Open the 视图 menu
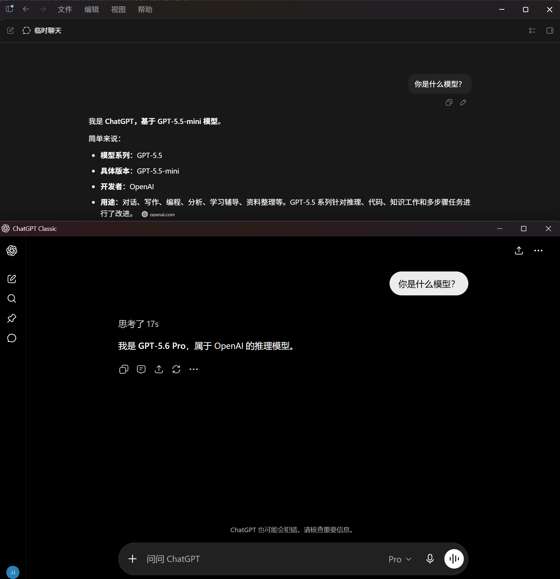This screenshot has height=579, width=560. tap(118, 10)
